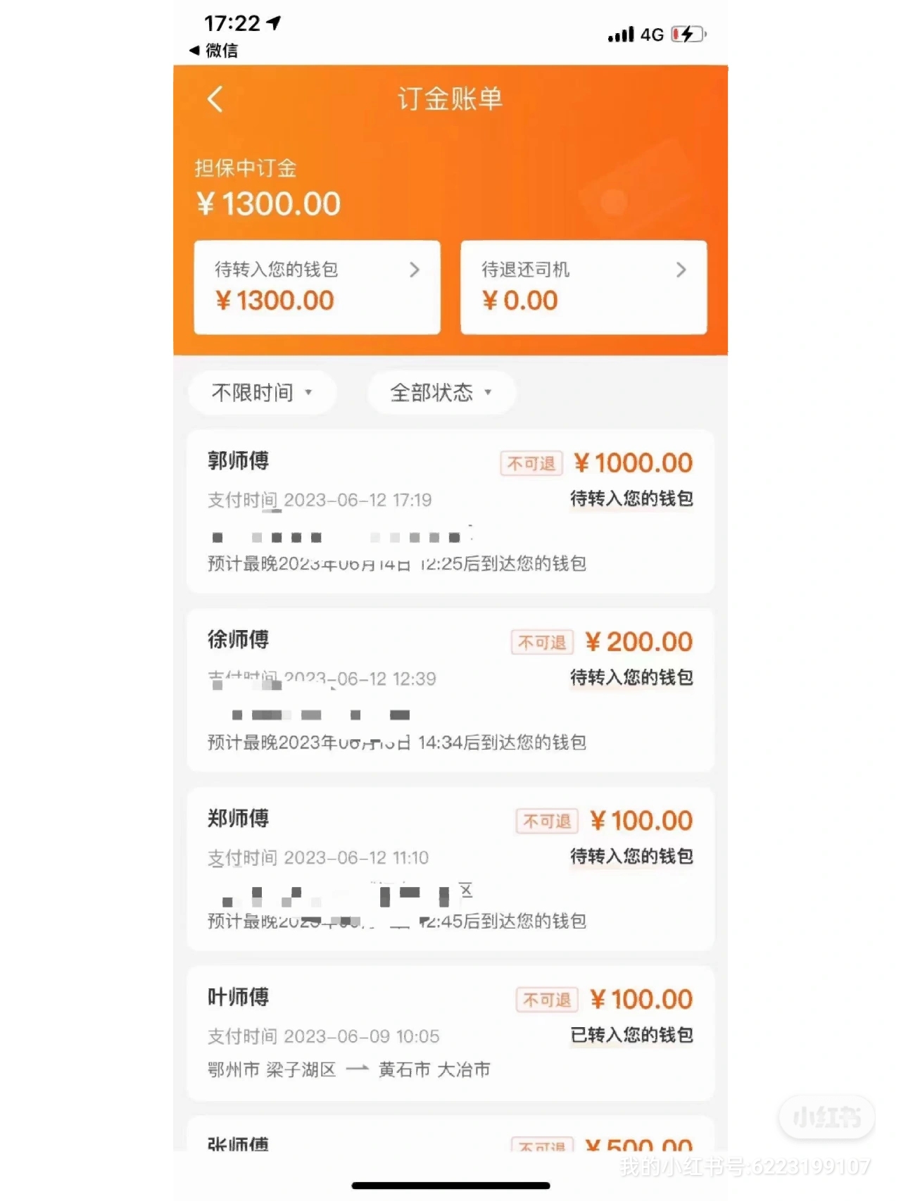Open the 待转入您的钱包 chevron arrow
Screen dimensions: 901x1201
tap(415, 270)
